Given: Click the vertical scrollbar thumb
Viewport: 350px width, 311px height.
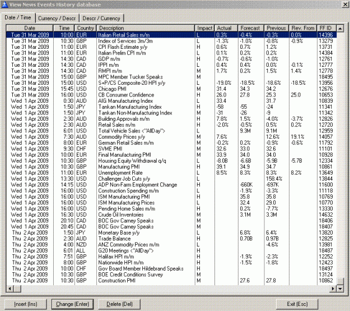Looking at the screenshot, I should point(340,282).
